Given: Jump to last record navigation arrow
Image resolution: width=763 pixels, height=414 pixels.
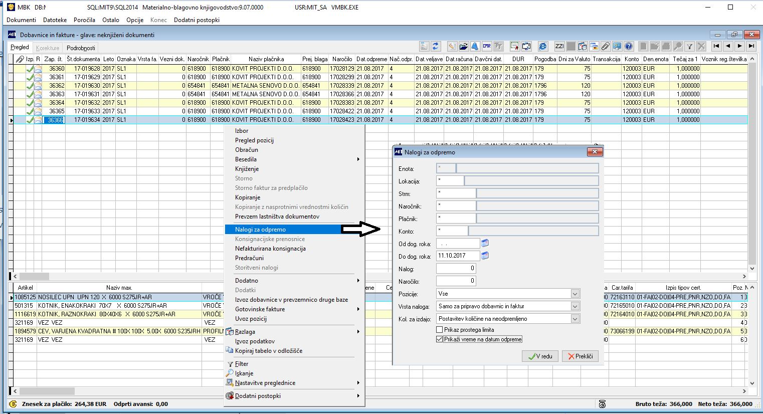Looking at the screenshot, I should pos(751,46).
